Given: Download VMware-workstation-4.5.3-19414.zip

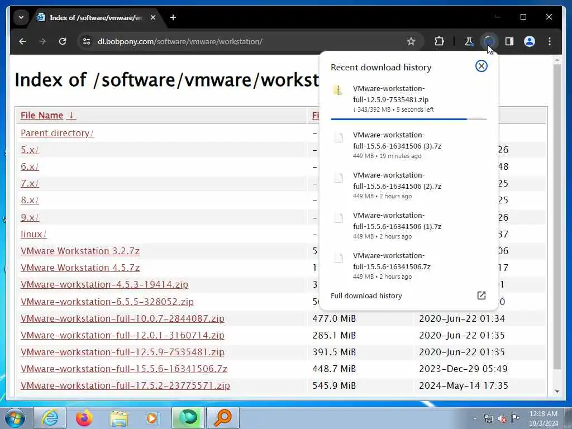Looking at the screenshot, I should (104, 284).
